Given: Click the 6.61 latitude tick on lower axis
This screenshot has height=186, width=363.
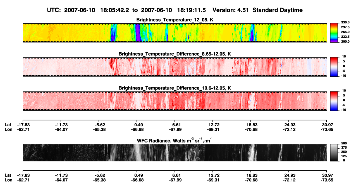Looking at the screenshot, I should (177, 175).
